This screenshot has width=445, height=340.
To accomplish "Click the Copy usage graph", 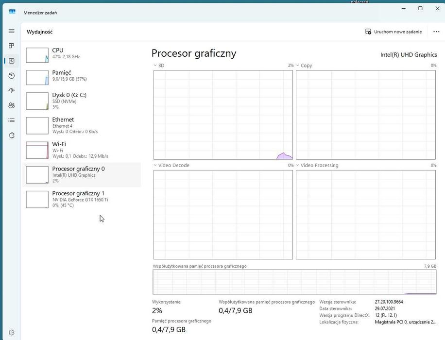I will (x=365, y=115).
